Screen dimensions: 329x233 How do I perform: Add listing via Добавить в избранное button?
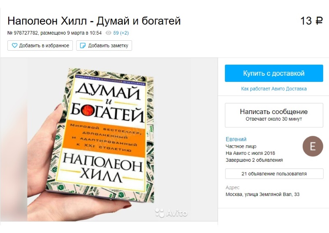[40, 45]
